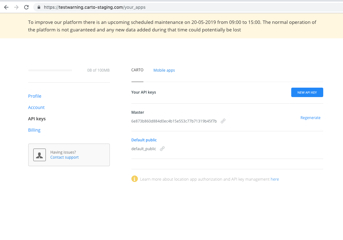Select API keys in the sidebar
Screen dimensions: 343x240
37,119
